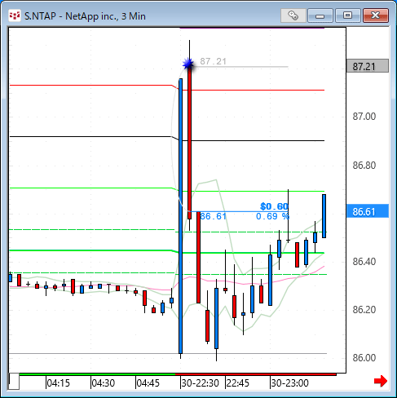
Task: Click the 86.80 price axis value
Action: point(364,166)
